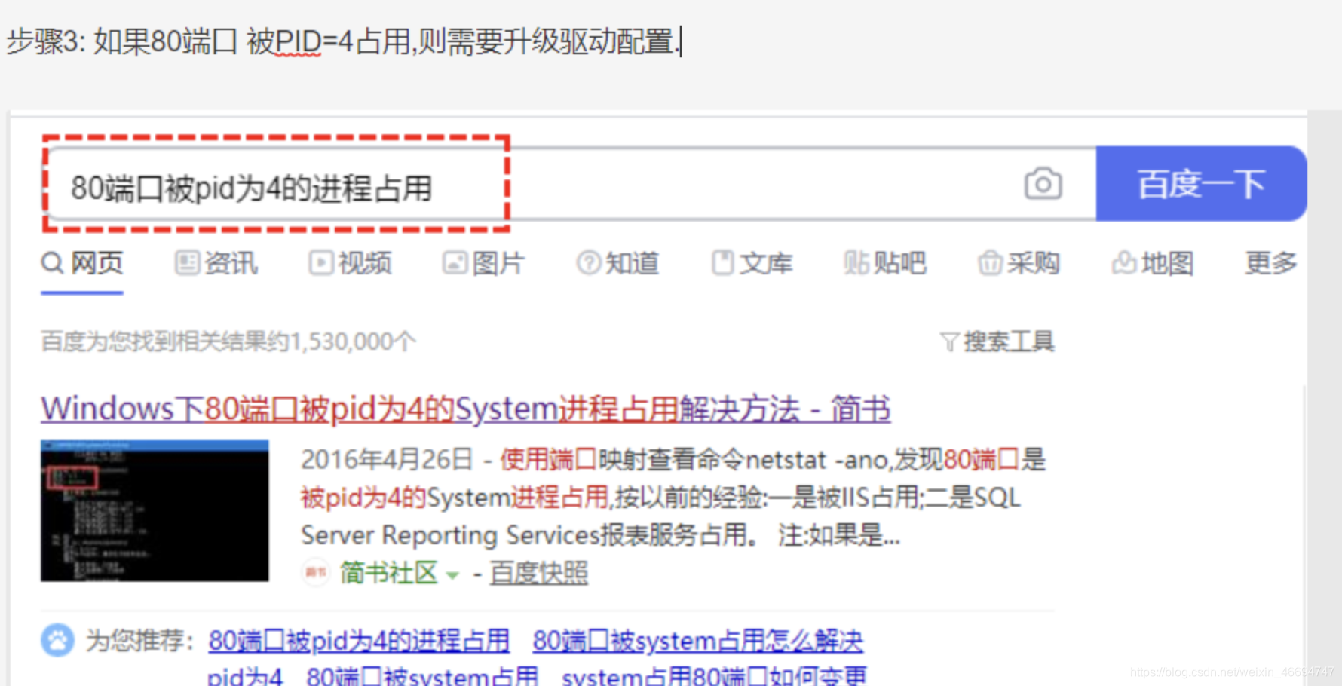Expand the dropdown arrow after 简书社区
The height and width of the screenshot is (686, 1342).
pos(452,575)
